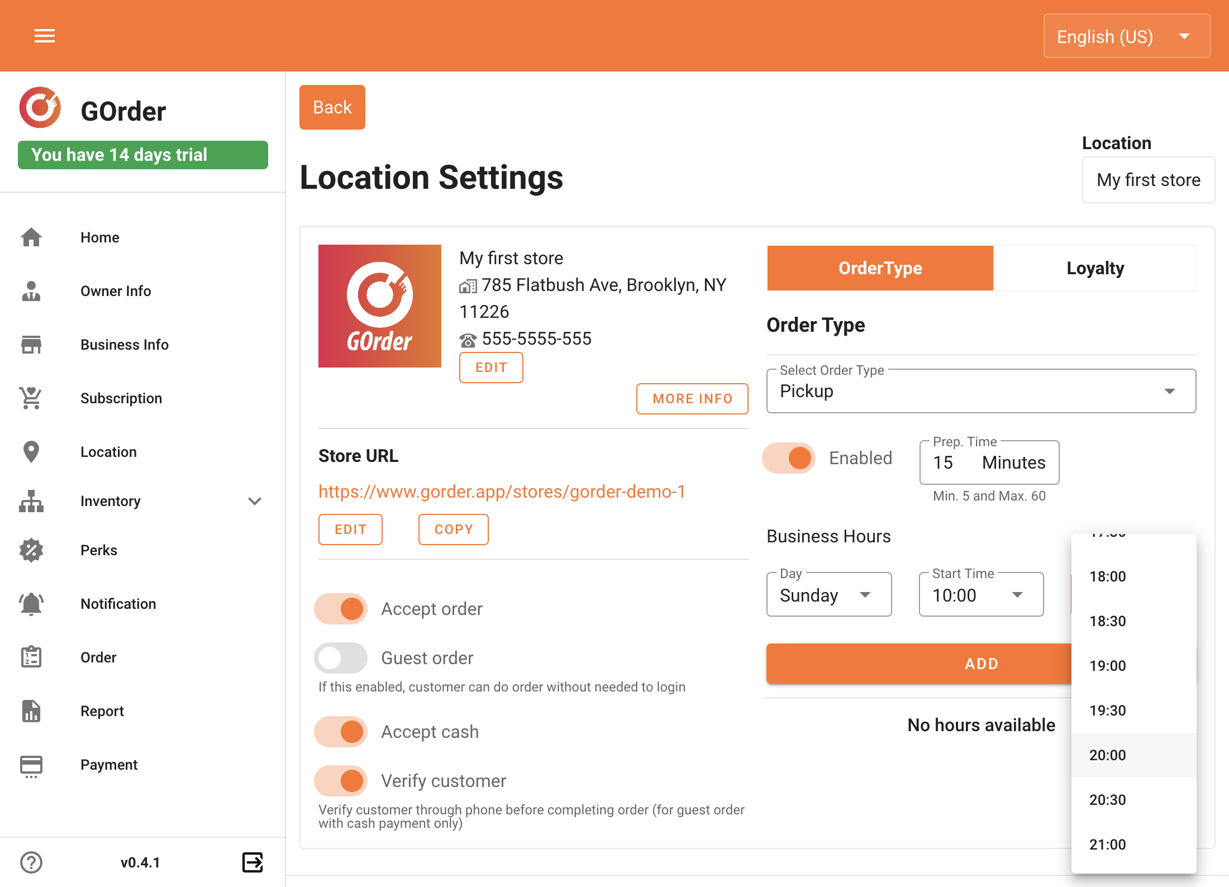Open the hamburger menu icon
Viewport: 1229px width, 887px height.
point(45,36)
